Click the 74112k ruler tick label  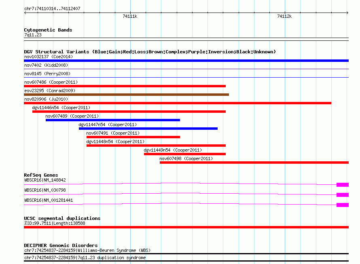284,16
